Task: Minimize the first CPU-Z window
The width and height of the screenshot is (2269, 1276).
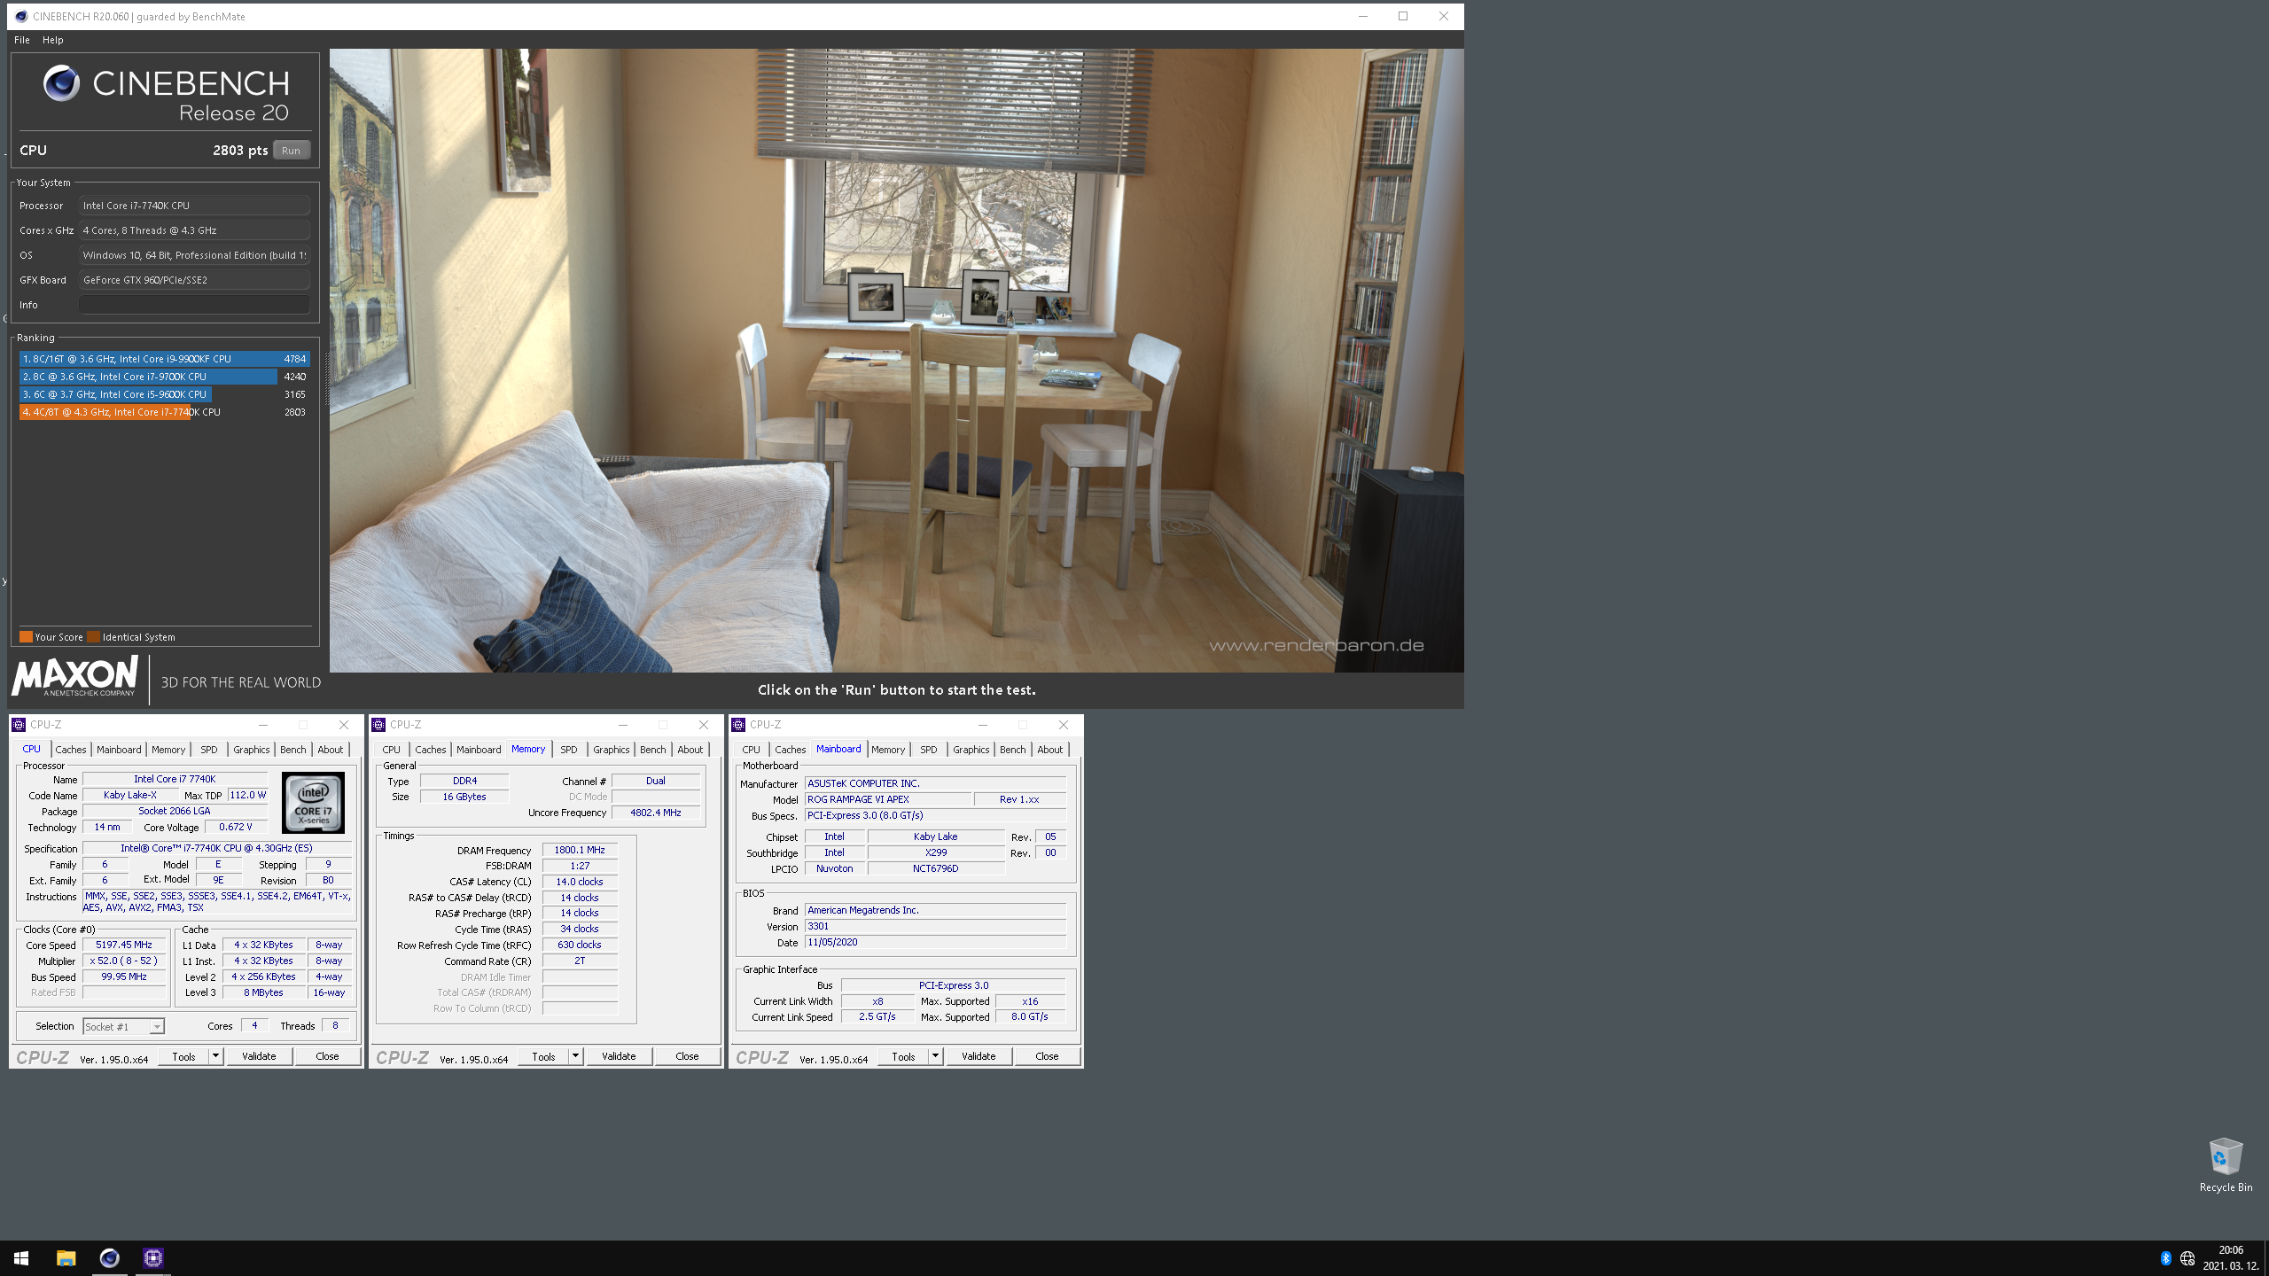Action: (262, 725)
